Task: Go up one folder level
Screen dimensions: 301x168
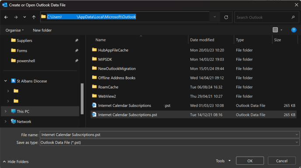Action: [x=34, y=17]
